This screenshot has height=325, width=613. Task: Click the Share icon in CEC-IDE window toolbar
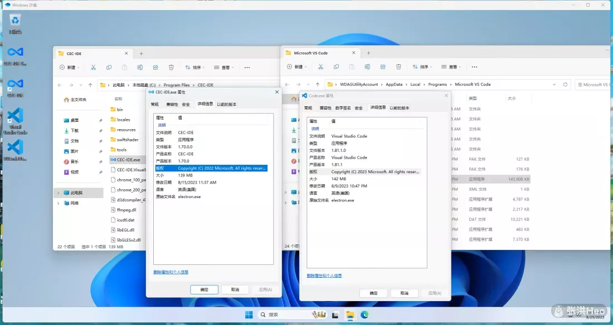pos(155,67)
